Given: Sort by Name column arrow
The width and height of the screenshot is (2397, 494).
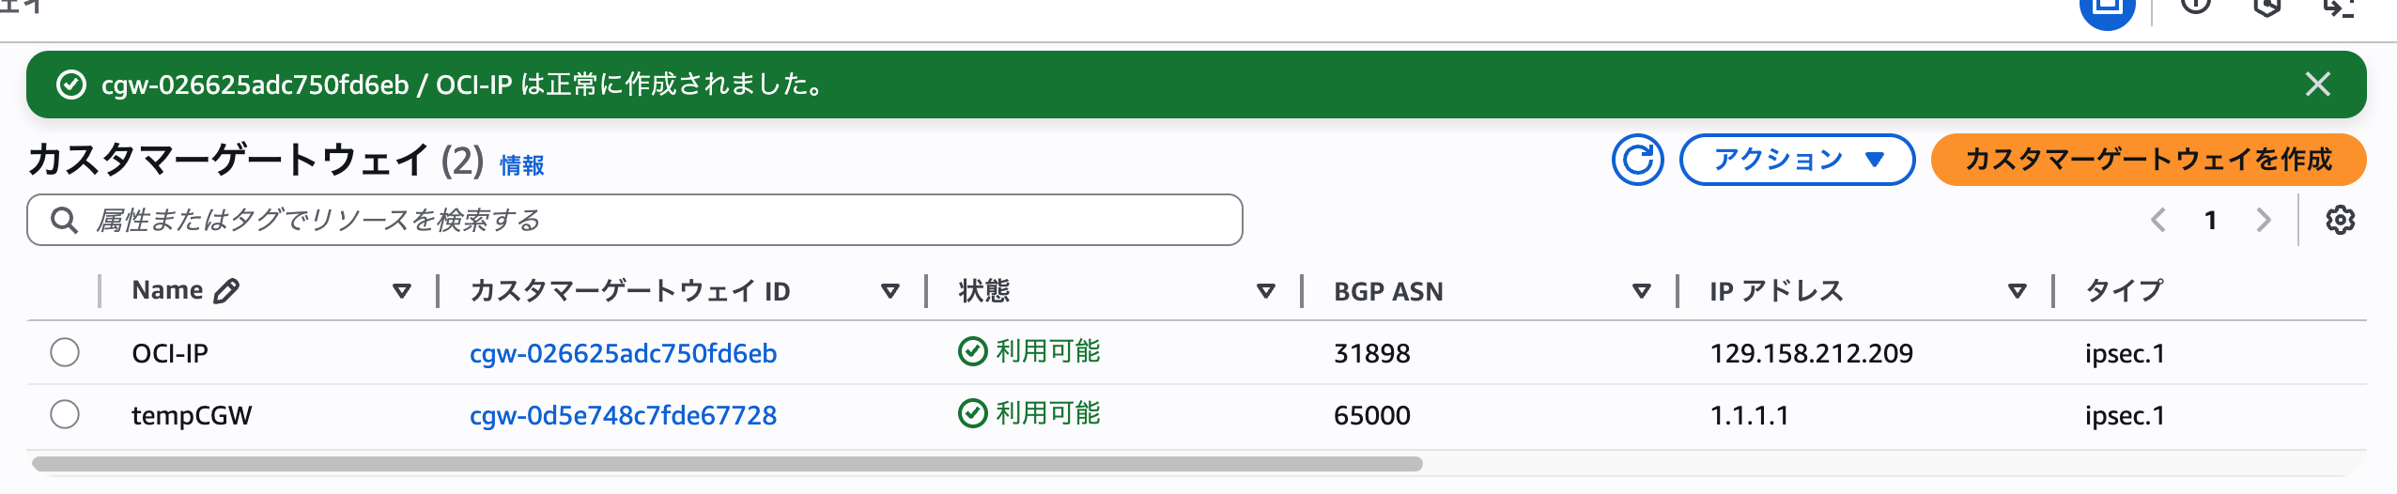Looking at the screenshot, I should (402, 291).
